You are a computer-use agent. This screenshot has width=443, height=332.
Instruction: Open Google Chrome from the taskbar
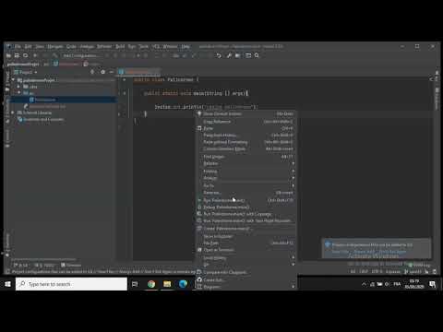(x=151, y=284)
